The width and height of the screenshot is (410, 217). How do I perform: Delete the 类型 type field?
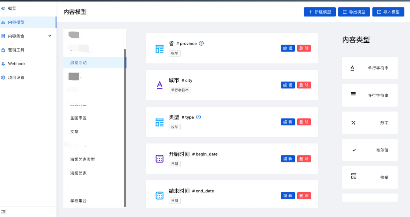(x=304, y=122)
